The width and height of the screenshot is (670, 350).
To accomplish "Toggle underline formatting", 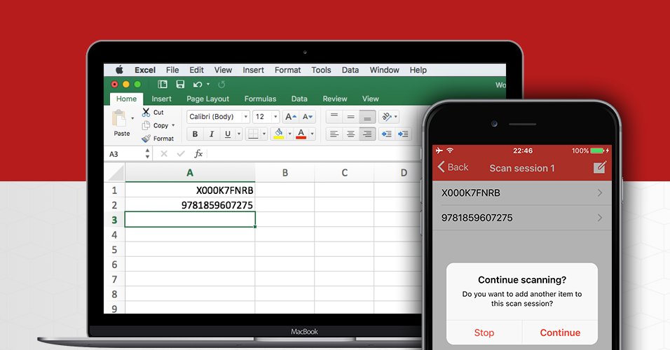I will click(228, 134).
